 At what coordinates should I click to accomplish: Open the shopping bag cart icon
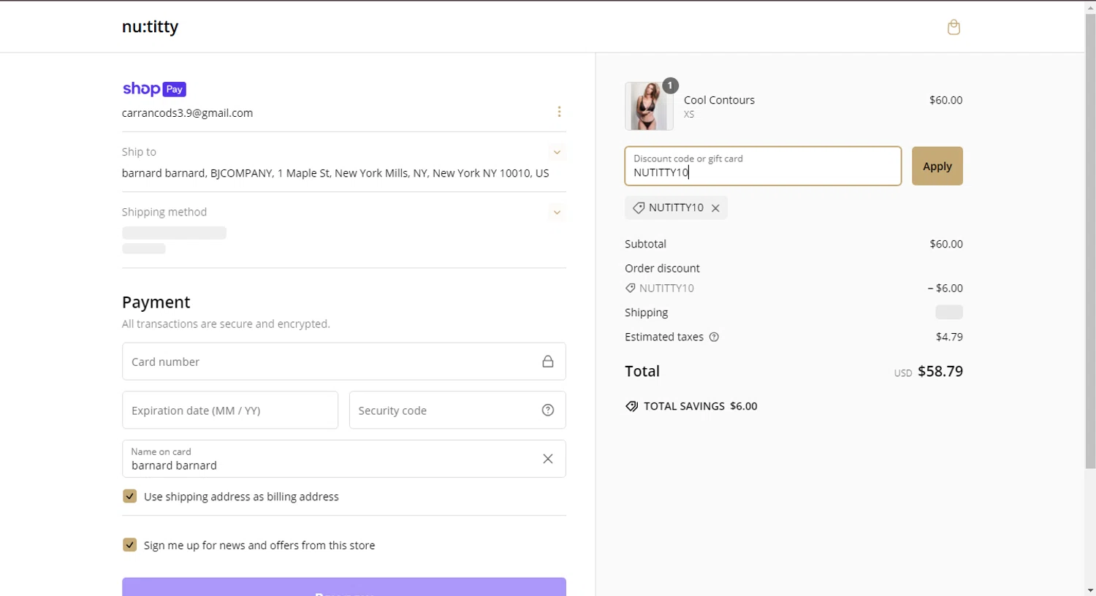tap(954, 28)
